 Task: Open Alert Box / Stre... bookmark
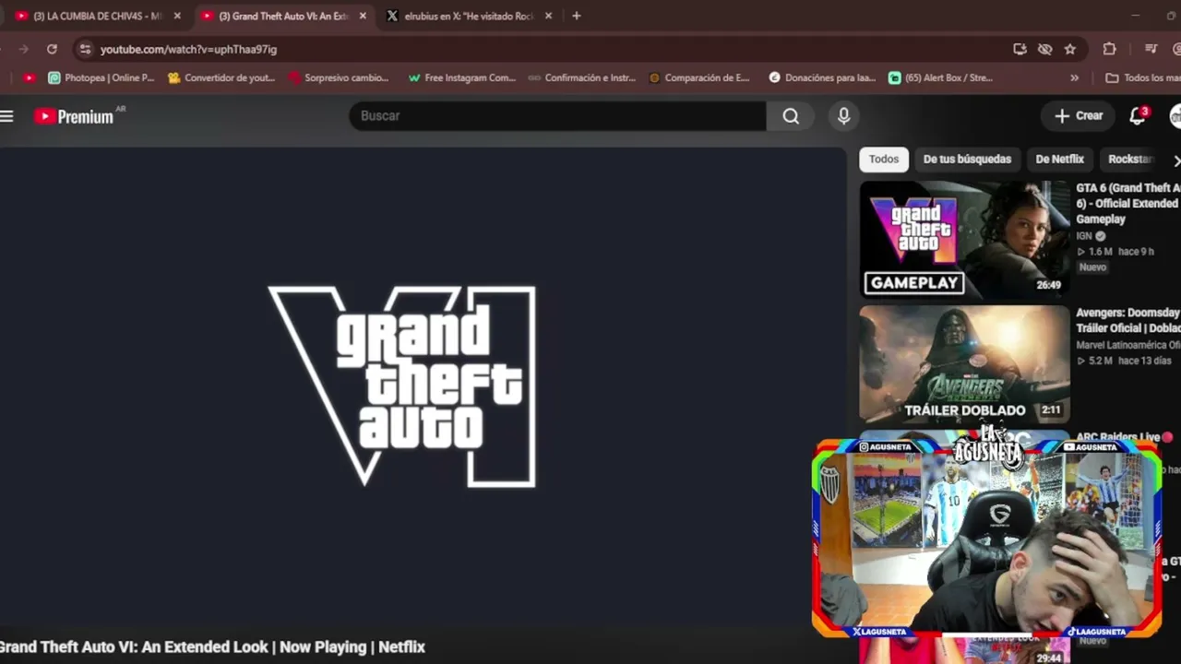941,78
